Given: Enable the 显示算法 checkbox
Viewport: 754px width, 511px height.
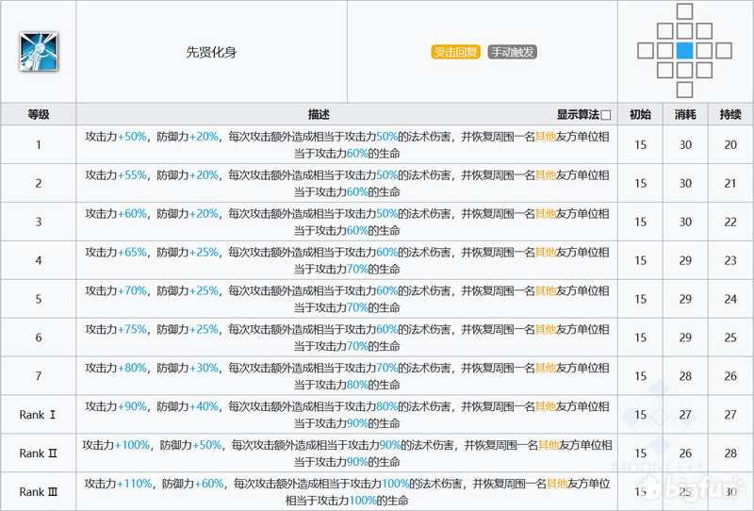Looking at the screenshot, I should click(x=606, y=115).
